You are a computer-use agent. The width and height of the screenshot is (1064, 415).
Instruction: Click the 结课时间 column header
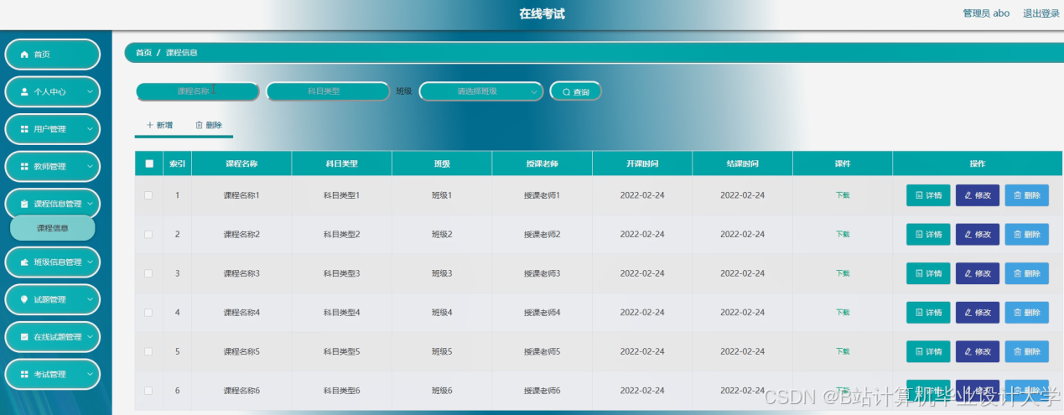[742, 163]
